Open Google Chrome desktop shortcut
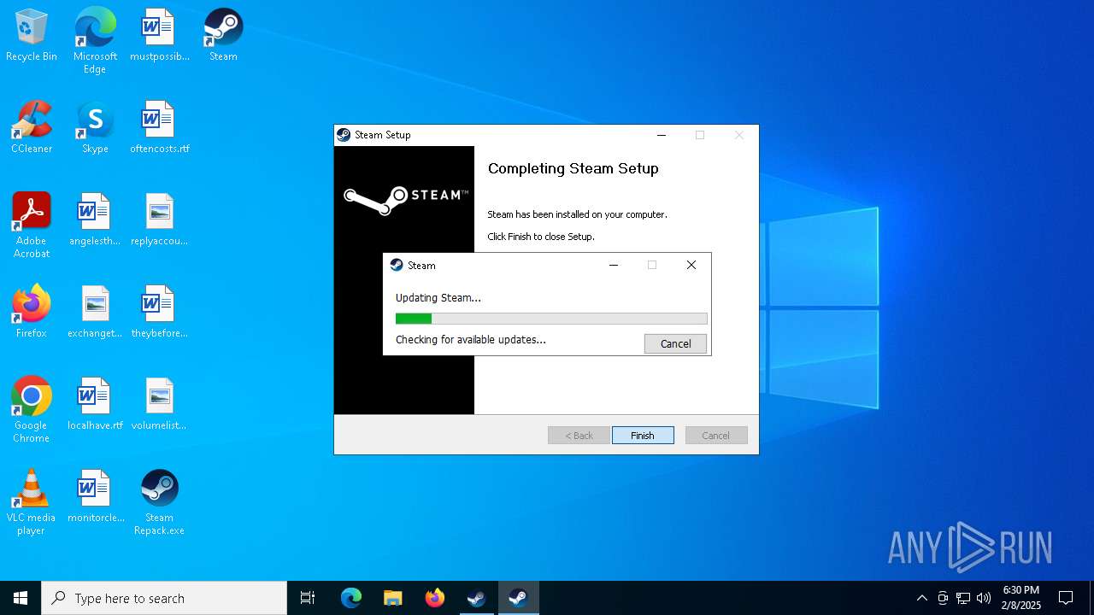The image size is (1094, 615). [32, 410]
